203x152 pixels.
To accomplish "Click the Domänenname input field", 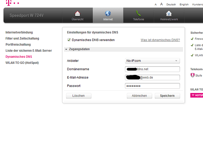I will pyautogui.click(x=152, y=69).
